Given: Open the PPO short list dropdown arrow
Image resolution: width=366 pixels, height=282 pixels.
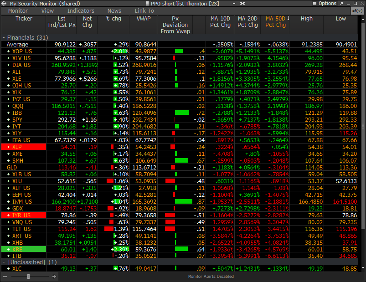Looking at the screenshot, I should click(234, 4).
